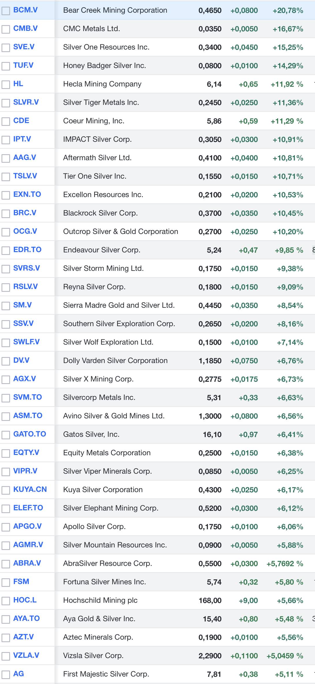The height and width of the screenshot is (684, 315).
Task: Check the KUYA.CN row box
Action: pos(5,490)
